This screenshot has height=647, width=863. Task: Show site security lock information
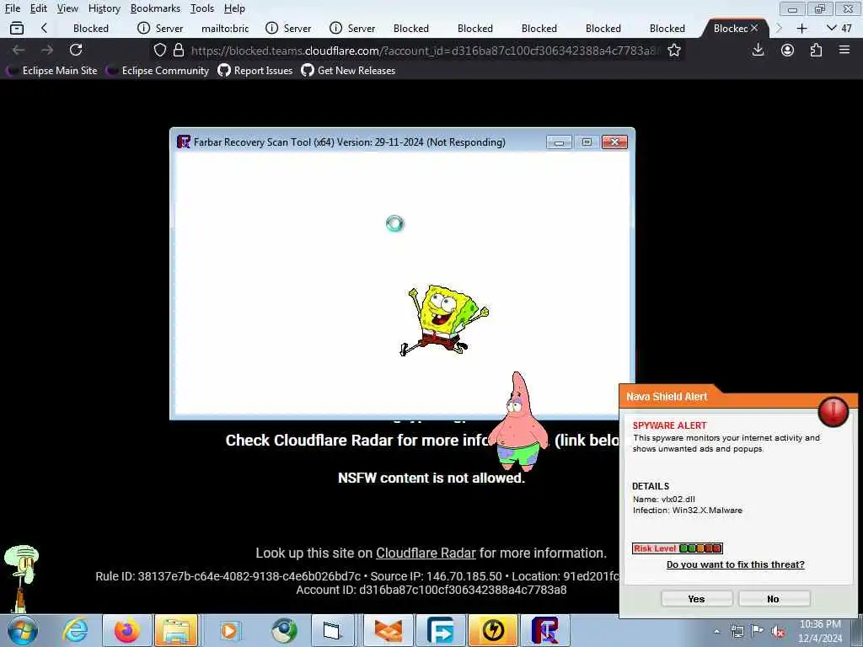179,51
